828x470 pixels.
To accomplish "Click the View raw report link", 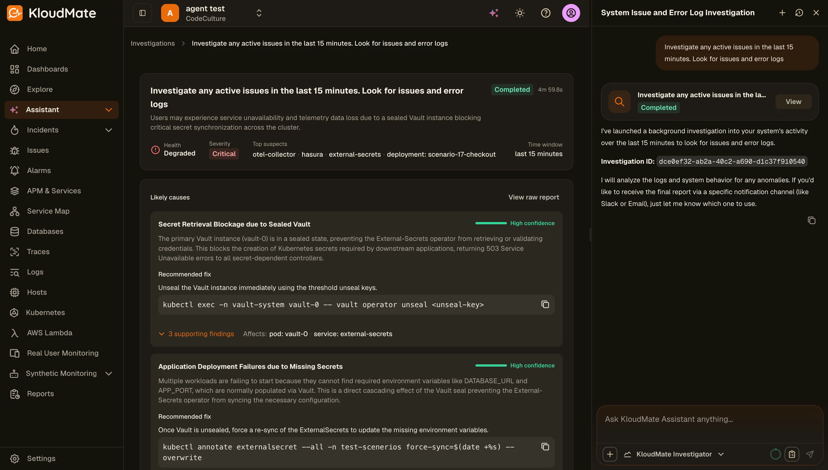I will click(533, 197).
